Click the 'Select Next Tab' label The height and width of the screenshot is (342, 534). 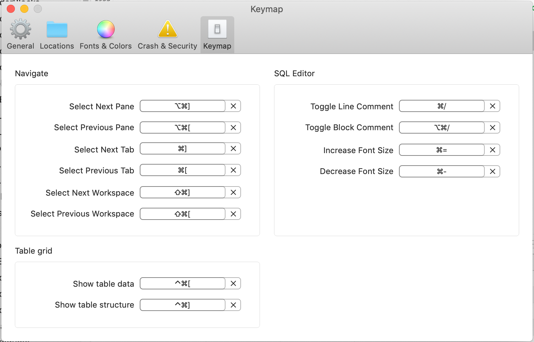click(x=104, y=150)
